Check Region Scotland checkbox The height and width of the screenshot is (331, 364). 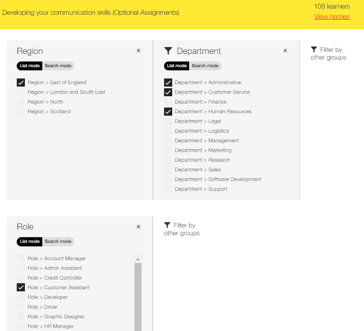pyautogui.click(x=21, y=112)
